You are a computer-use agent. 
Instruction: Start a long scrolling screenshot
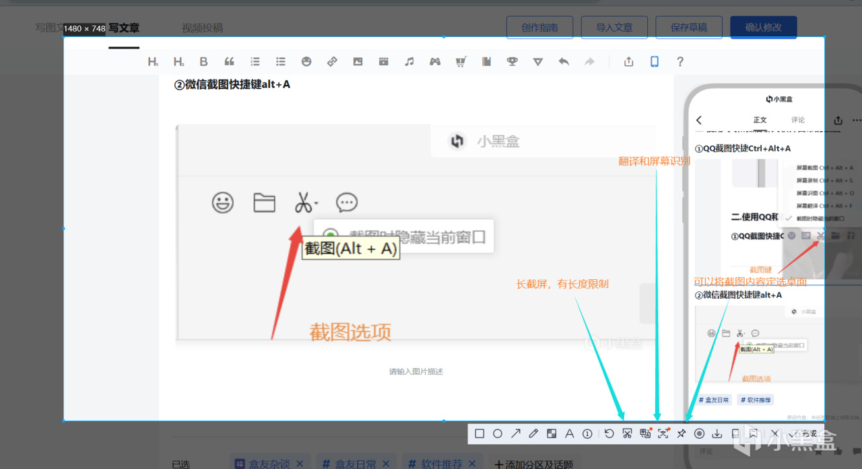pos(627,434)
